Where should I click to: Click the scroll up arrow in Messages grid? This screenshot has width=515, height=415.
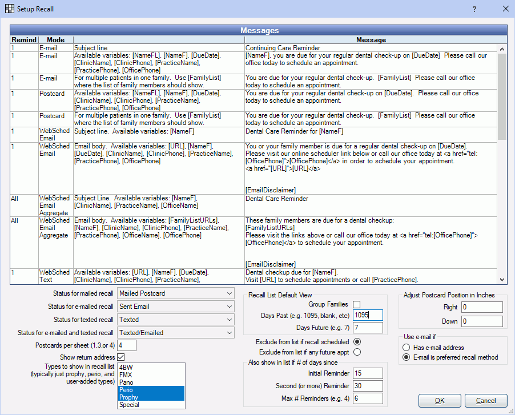click(x=502, y=49)
